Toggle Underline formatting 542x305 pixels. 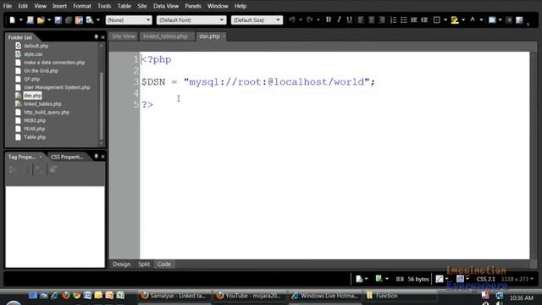pyautogui.click(x=349, y=19)
